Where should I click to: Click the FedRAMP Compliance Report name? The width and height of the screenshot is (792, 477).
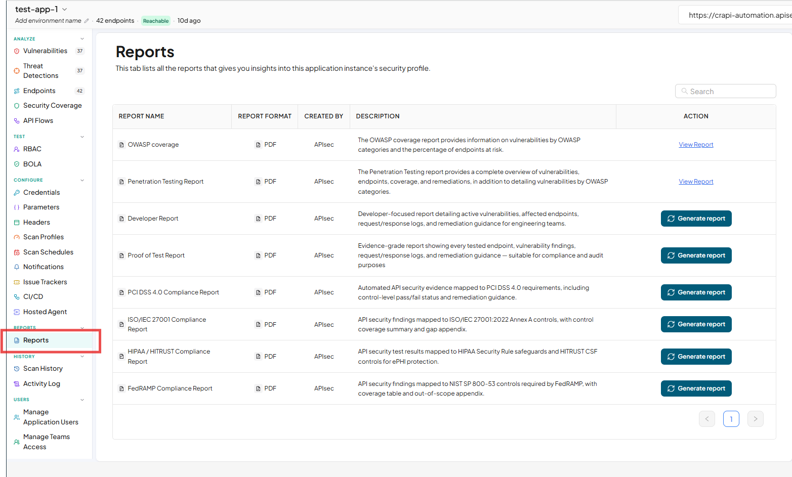pos(170,388)
